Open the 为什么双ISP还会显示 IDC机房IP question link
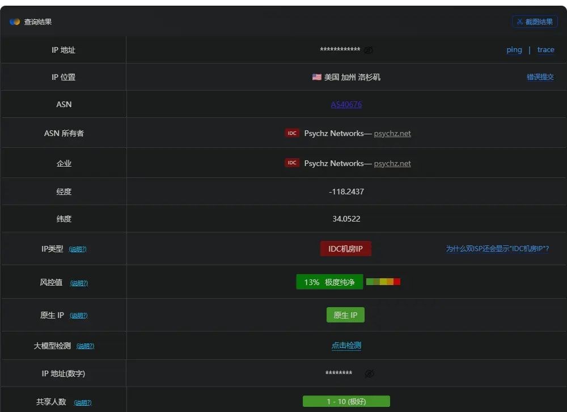This screenshot has width=567, height=412. click(x=497, y=249)
